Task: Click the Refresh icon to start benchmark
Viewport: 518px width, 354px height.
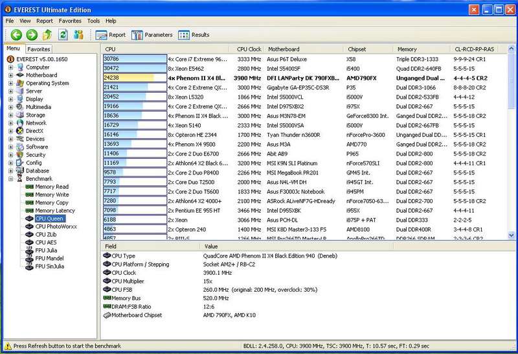Action: tap(63, 34)
